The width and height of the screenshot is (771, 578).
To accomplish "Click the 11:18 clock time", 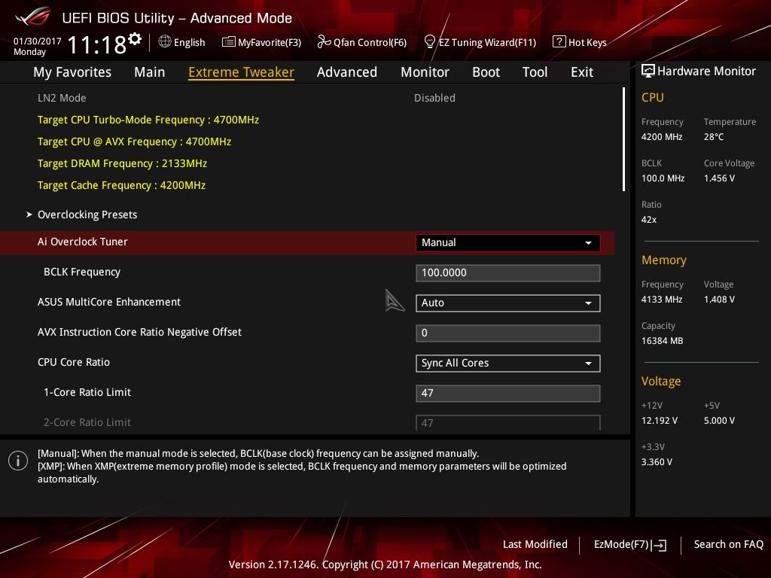I will (97, 45).
